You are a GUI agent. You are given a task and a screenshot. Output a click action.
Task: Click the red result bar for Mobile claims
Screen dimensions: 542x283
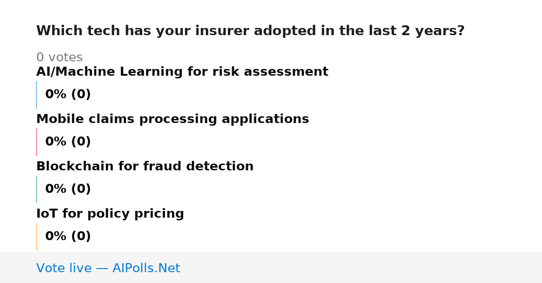tap(37, 142)
